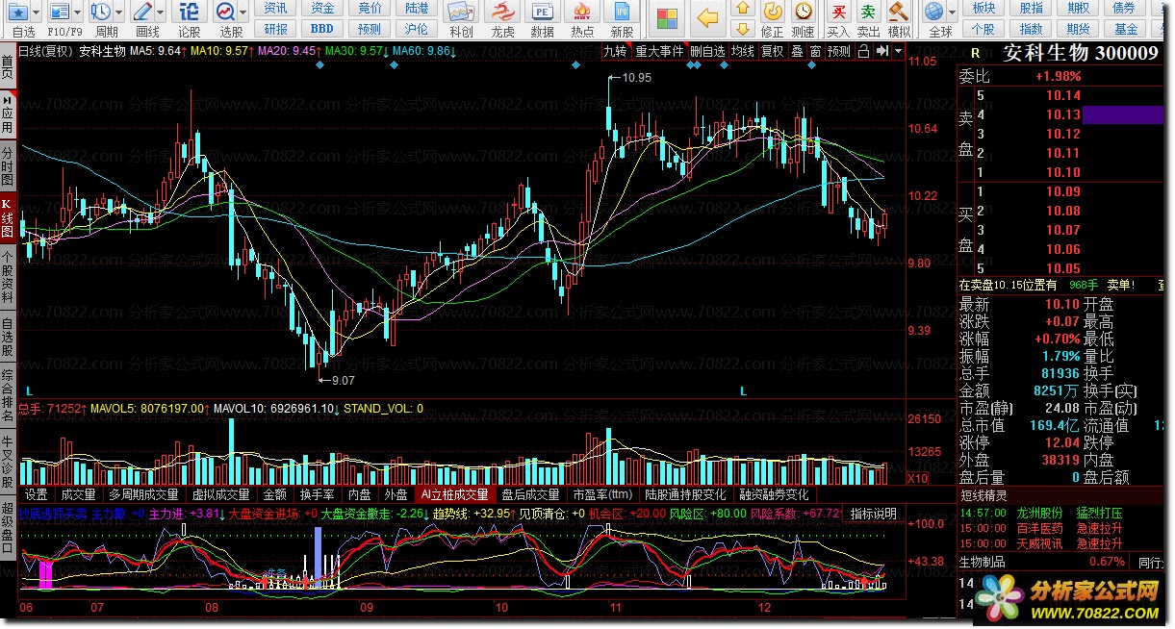Expand the F10/F9 dropdown arrow

78,12
